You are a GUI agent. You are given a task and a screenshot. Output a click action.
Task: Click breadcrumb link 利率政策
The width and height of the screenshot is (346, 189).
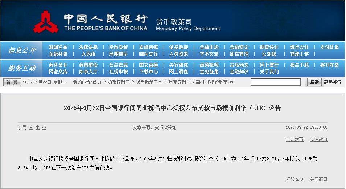[177, 82]
